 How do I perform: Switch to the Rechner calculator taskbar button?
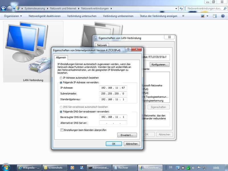[125, 168]
